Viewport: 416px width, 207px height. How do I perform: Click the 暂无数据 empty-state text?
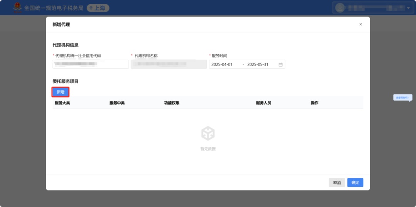(208, 149)
